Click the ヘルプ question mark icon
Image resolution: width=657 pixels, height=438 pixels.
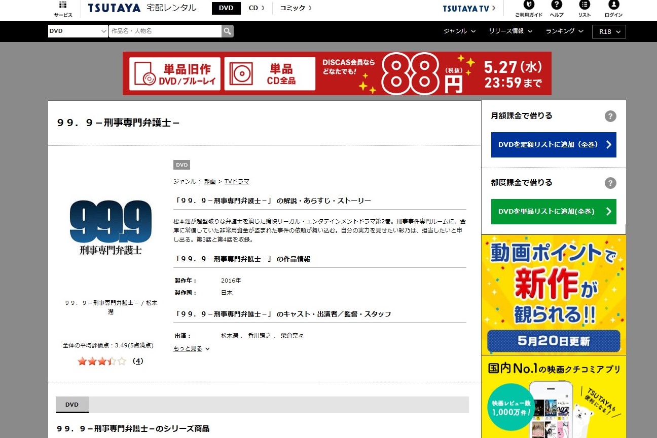coord(557,6)
